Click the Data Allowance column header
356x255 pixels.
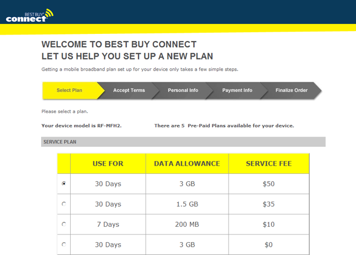(186, 163)
